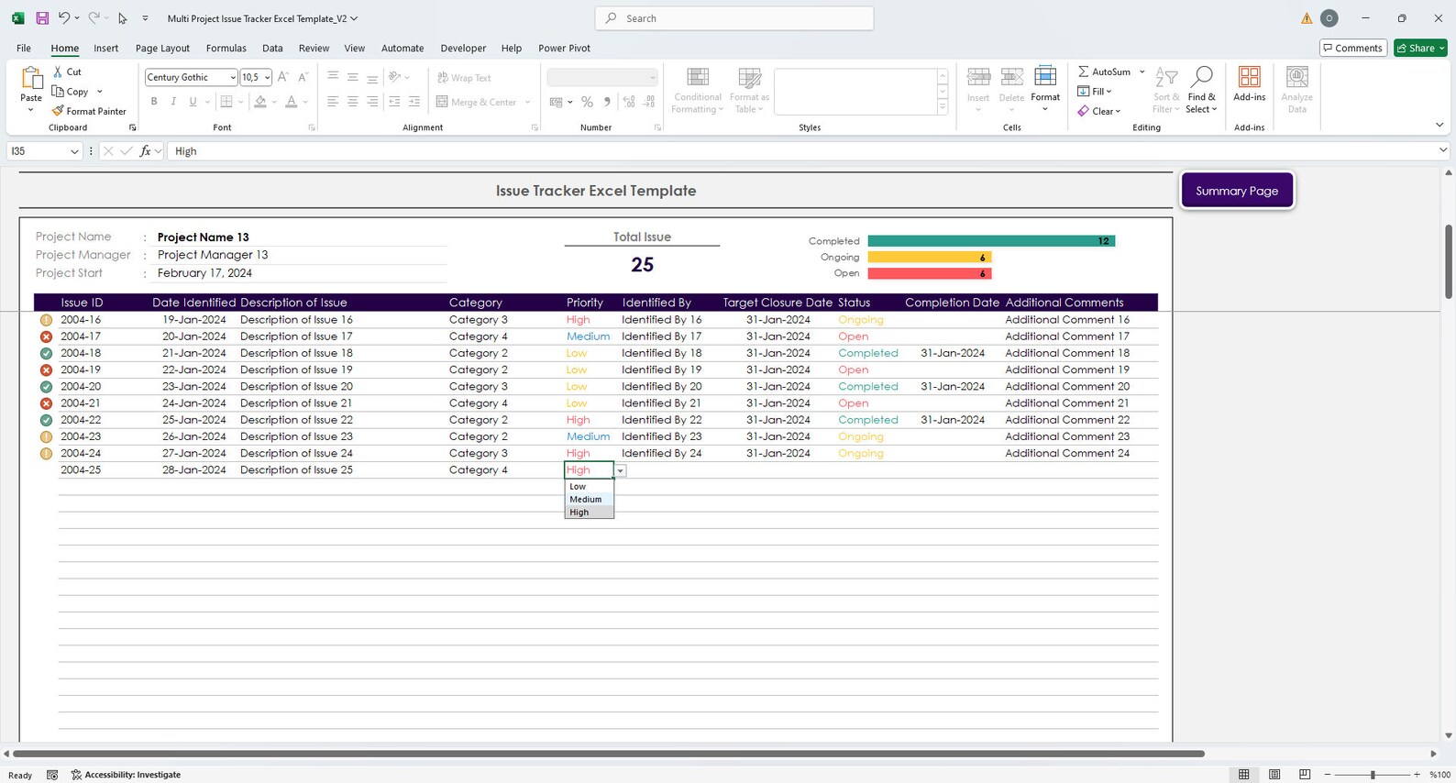Click the Insert cells icon
The width and height of the screenshot is (1456, 783).
(978, 77)
